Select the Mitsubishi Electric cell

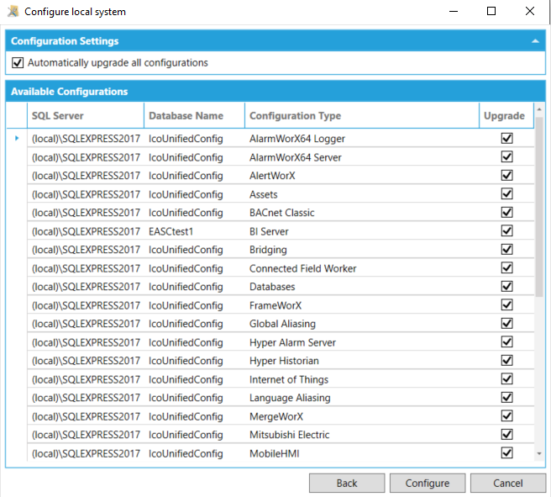tap(362, 435)
